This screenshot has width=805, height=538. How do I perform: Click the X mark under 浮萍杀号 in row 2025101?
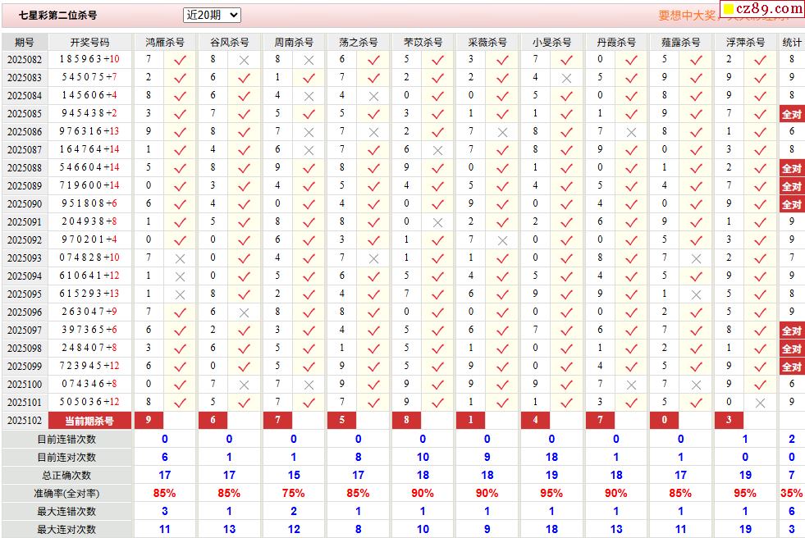pos(761,403)
